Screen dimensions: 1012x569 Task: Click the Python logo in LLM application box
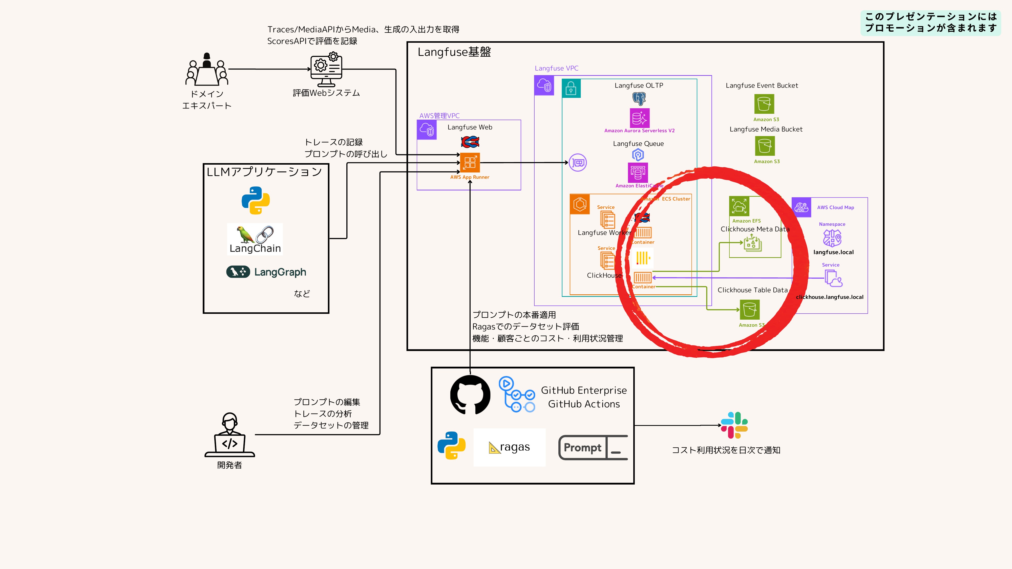(x=256, y=200)
